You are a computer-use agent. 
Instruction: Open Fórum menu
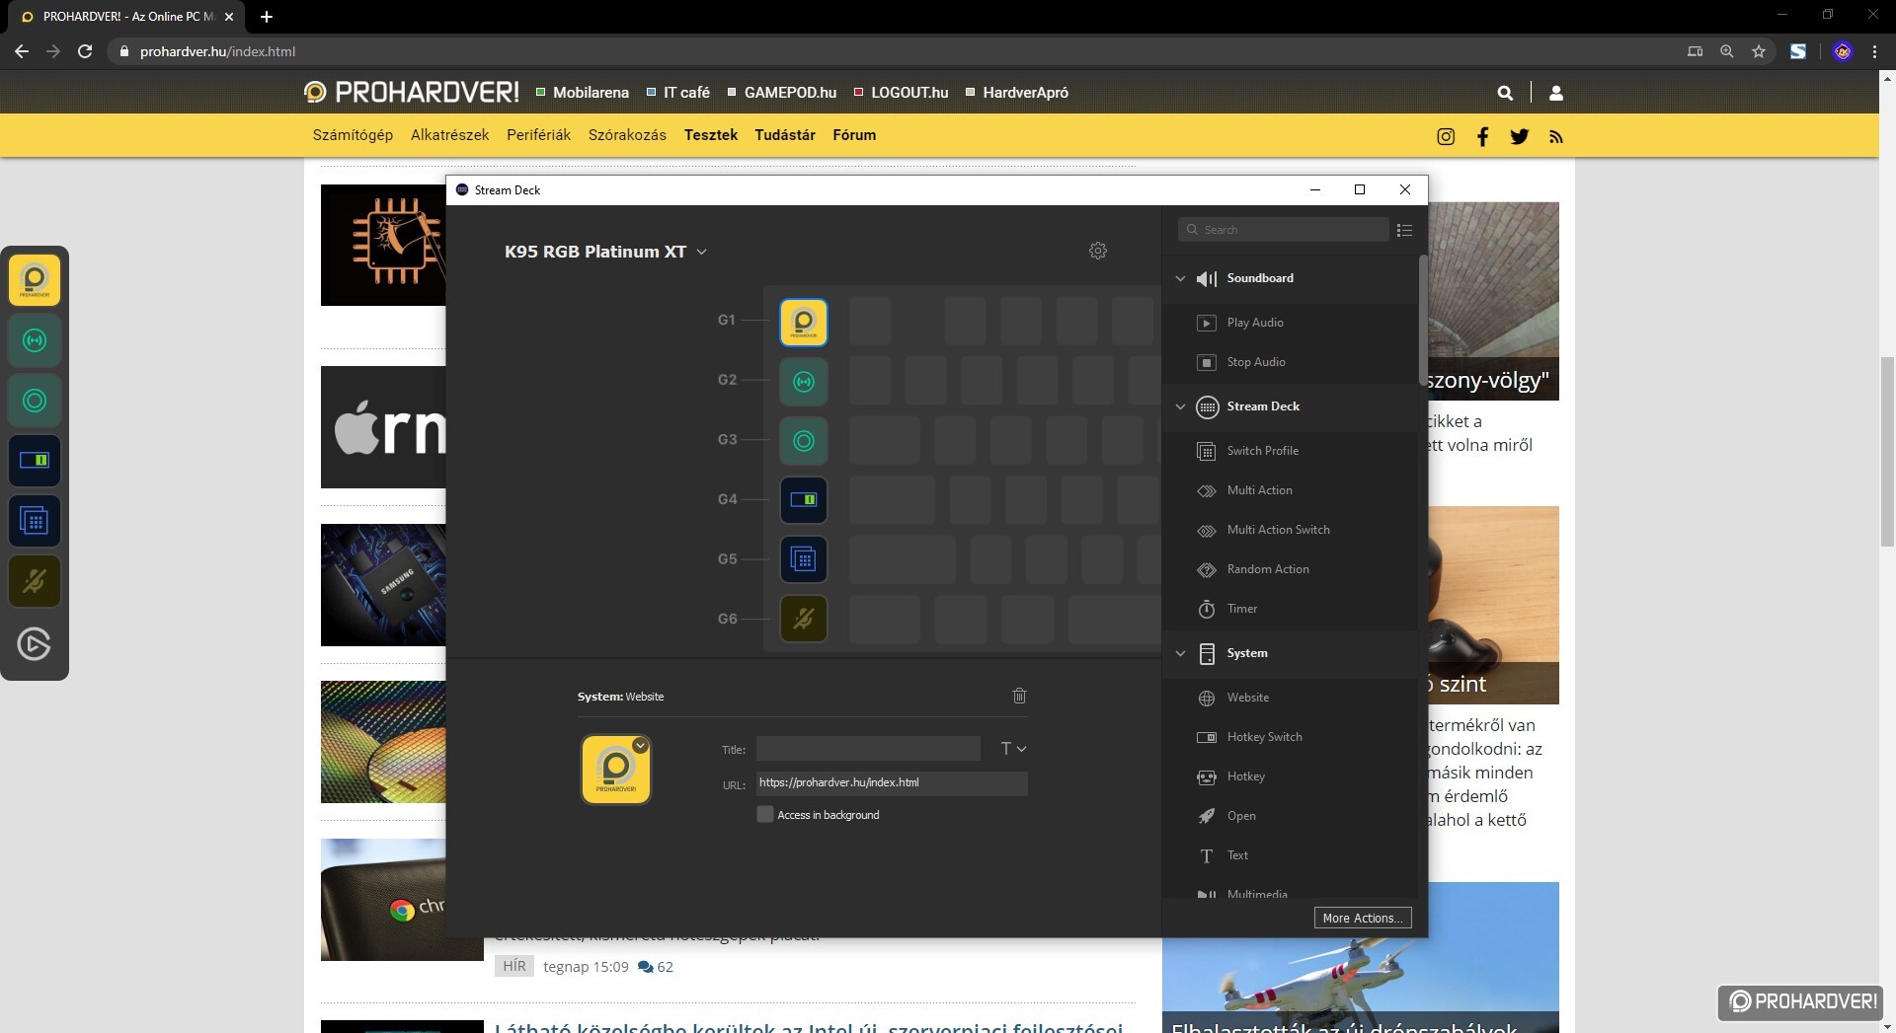[854, 135]
